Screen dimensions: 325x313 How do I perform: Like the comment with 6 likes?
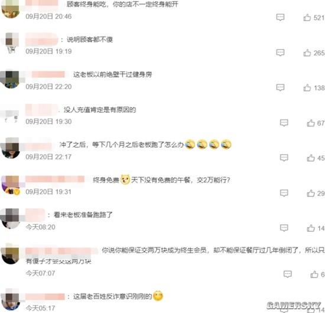click(314, 274)
